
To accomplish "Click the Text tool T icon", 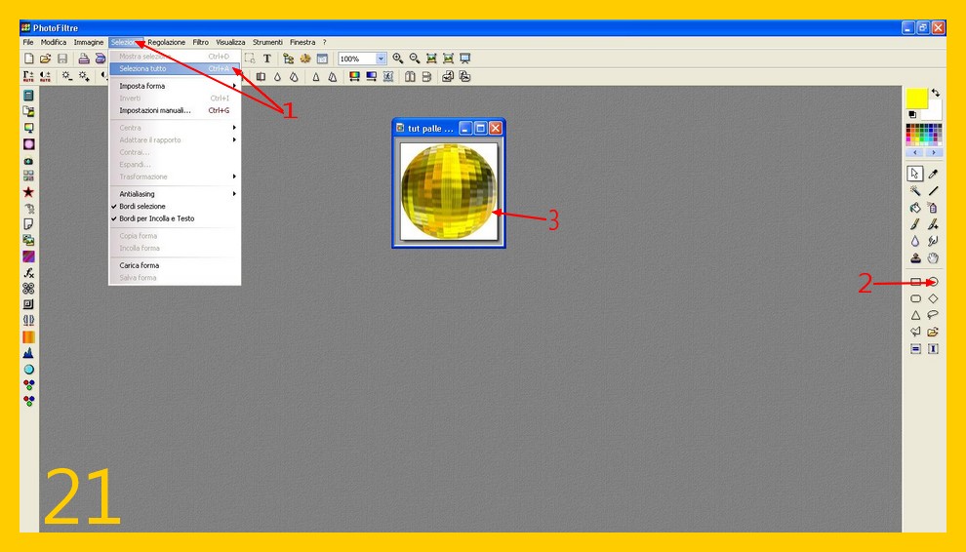I will coord(267,59).
